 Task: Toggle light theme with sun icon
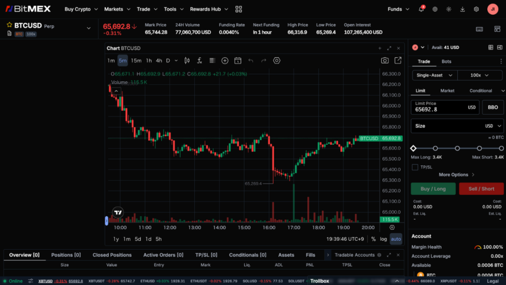pyautogui.click(x=448, y=9)
